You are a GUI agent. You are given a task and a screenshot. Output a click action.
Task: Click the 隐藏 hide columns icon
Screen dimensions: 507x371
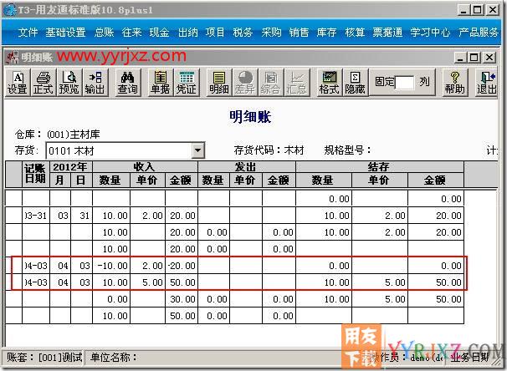(355, 83)
